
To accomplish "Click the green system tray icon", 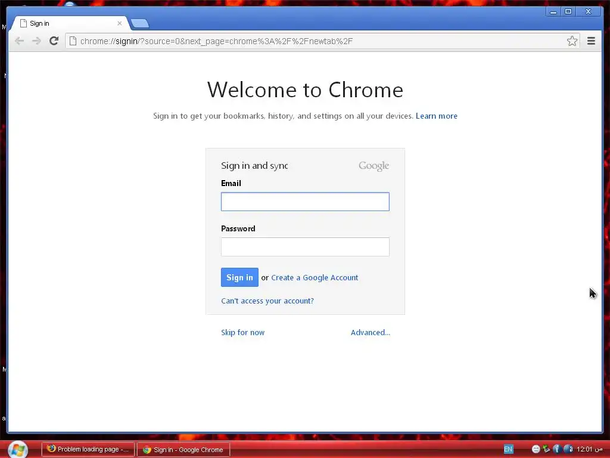I will (546, 449).
